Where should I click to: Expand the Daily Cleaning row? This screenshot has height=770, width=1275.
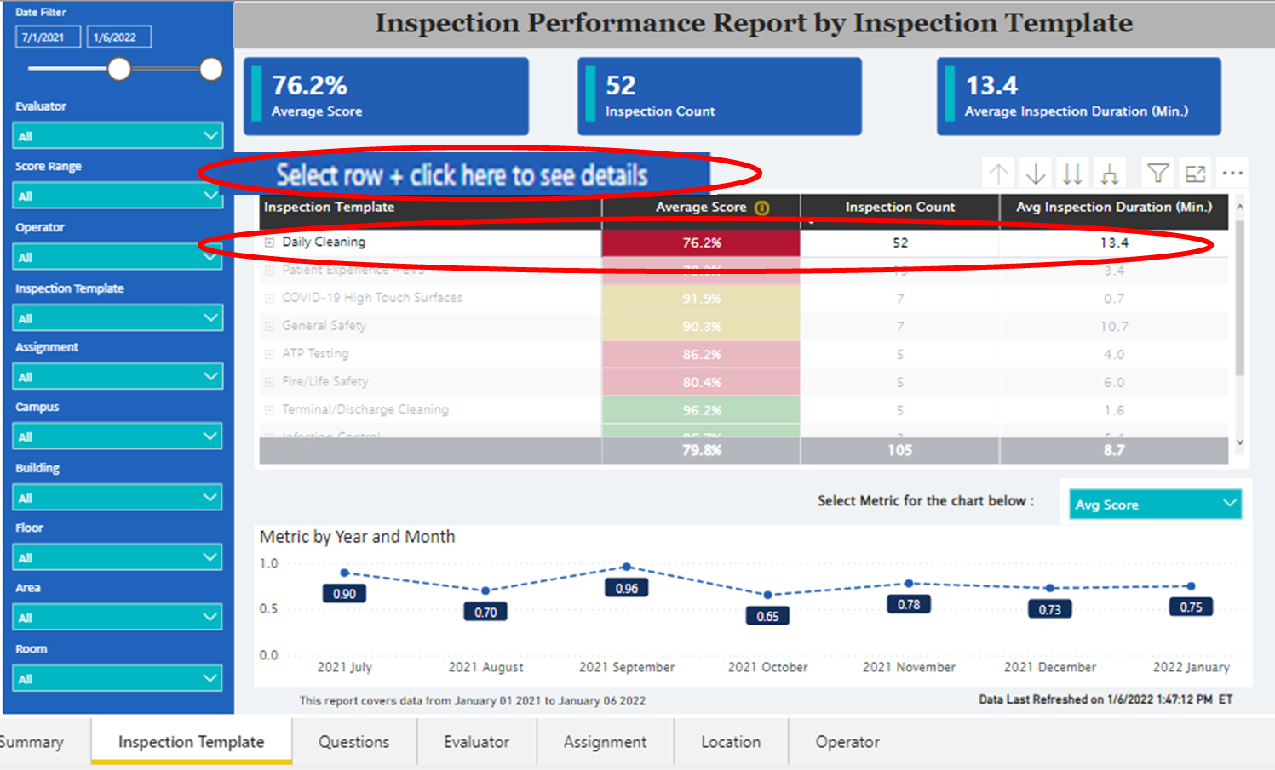click(270, 242)
